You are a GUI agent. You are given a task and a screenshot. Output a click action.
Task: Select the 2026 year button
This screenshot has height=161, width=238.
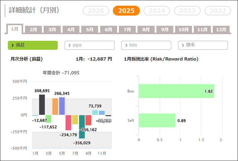(x=96, y=11)
